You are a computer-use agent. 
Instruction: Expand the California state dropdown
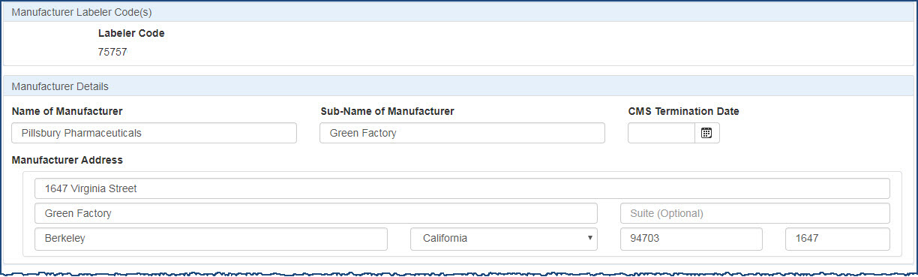coord(504,239)
